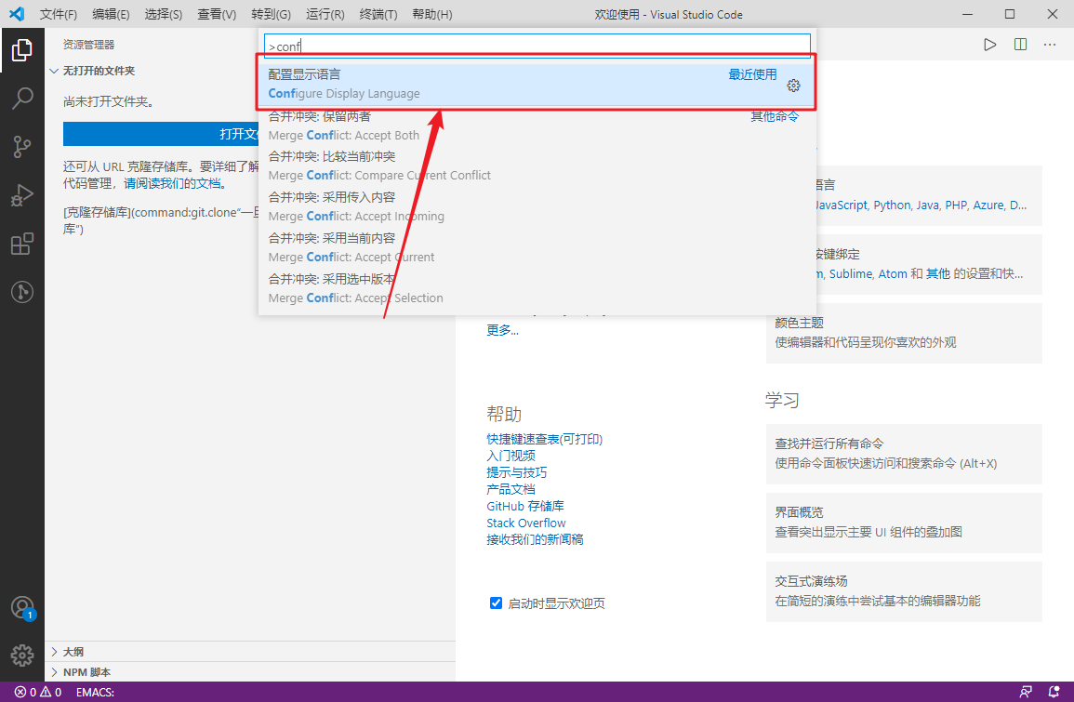
Task: Click the VS Code logo in title bar
Action: (17, 14)
